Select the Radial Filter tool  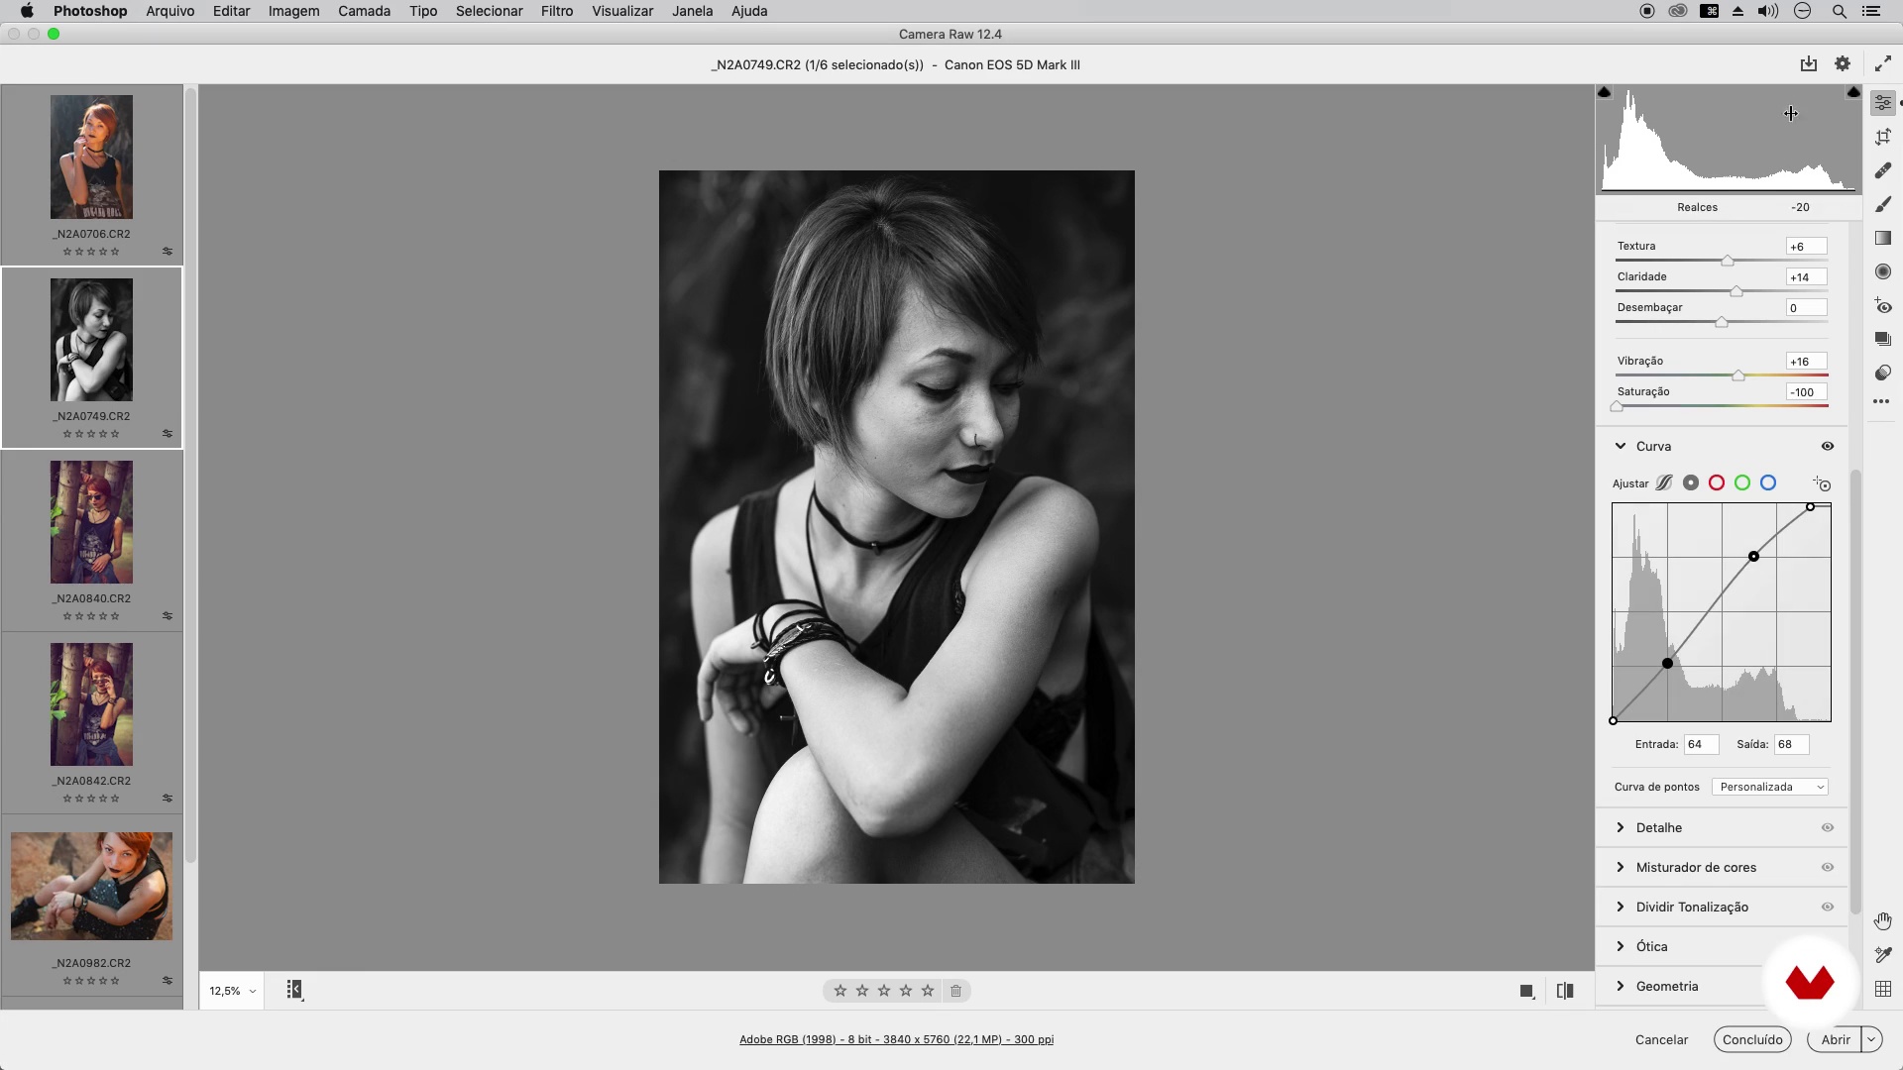(x=1883, y=271)
